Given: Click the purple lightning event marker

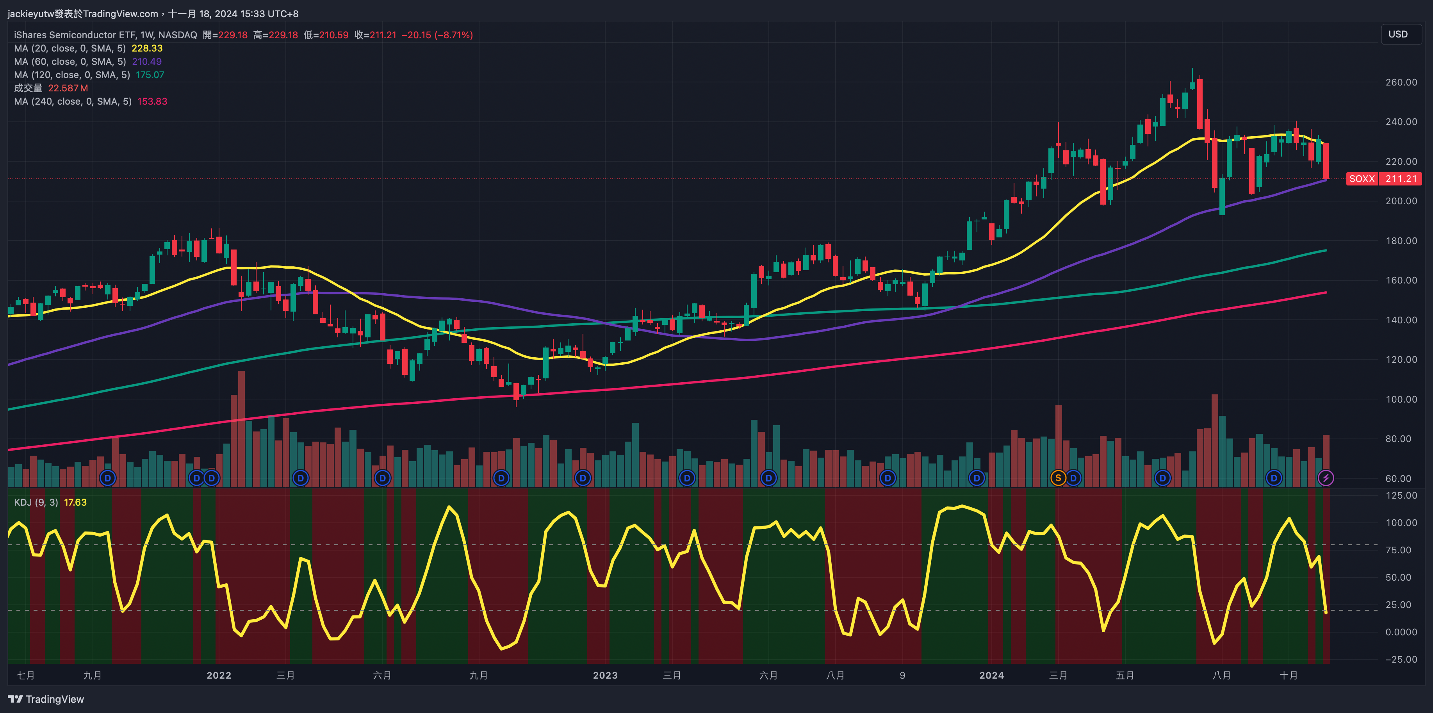Looking at the screenshot, I should coord(1326,478).
